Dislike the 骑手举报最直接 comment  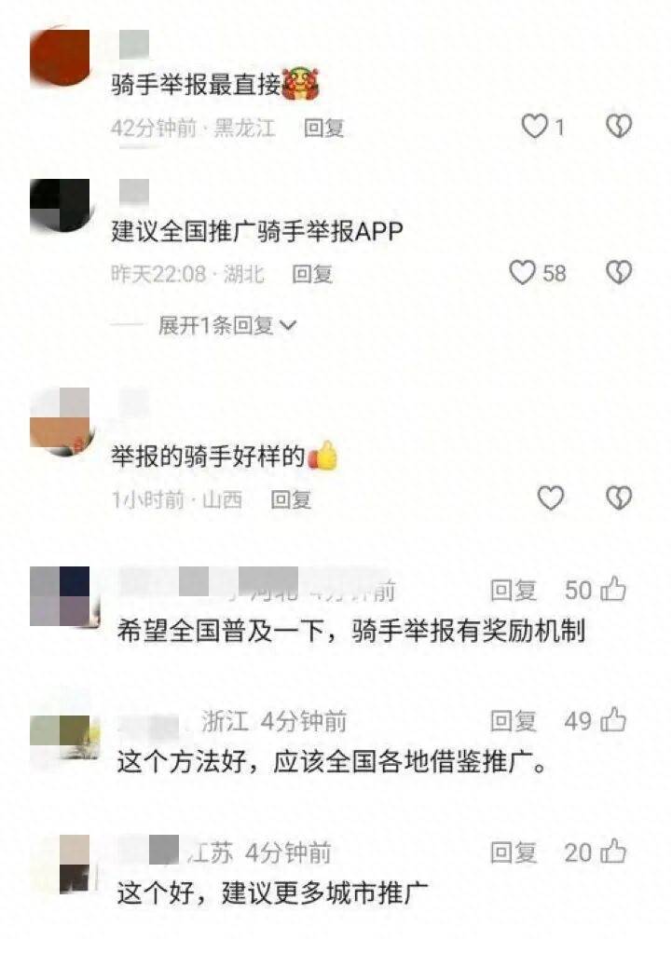[619, 127]
